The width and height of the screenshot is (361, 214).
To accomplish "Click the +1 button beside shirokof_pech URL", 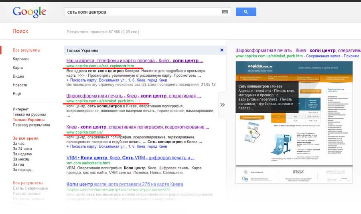I will 138,101.
